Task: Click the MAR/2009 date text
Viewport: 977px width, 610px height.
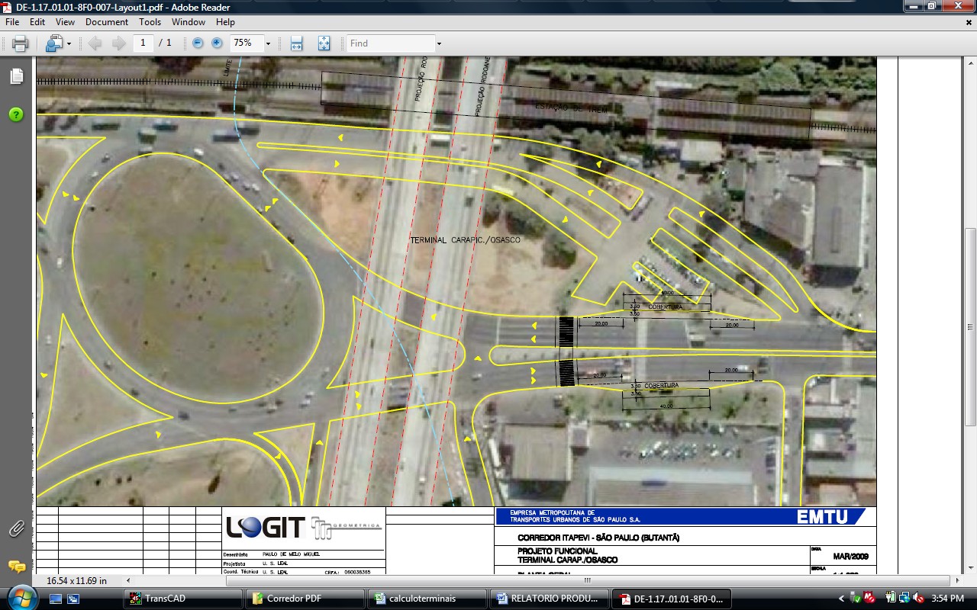Action: (850, 557)
